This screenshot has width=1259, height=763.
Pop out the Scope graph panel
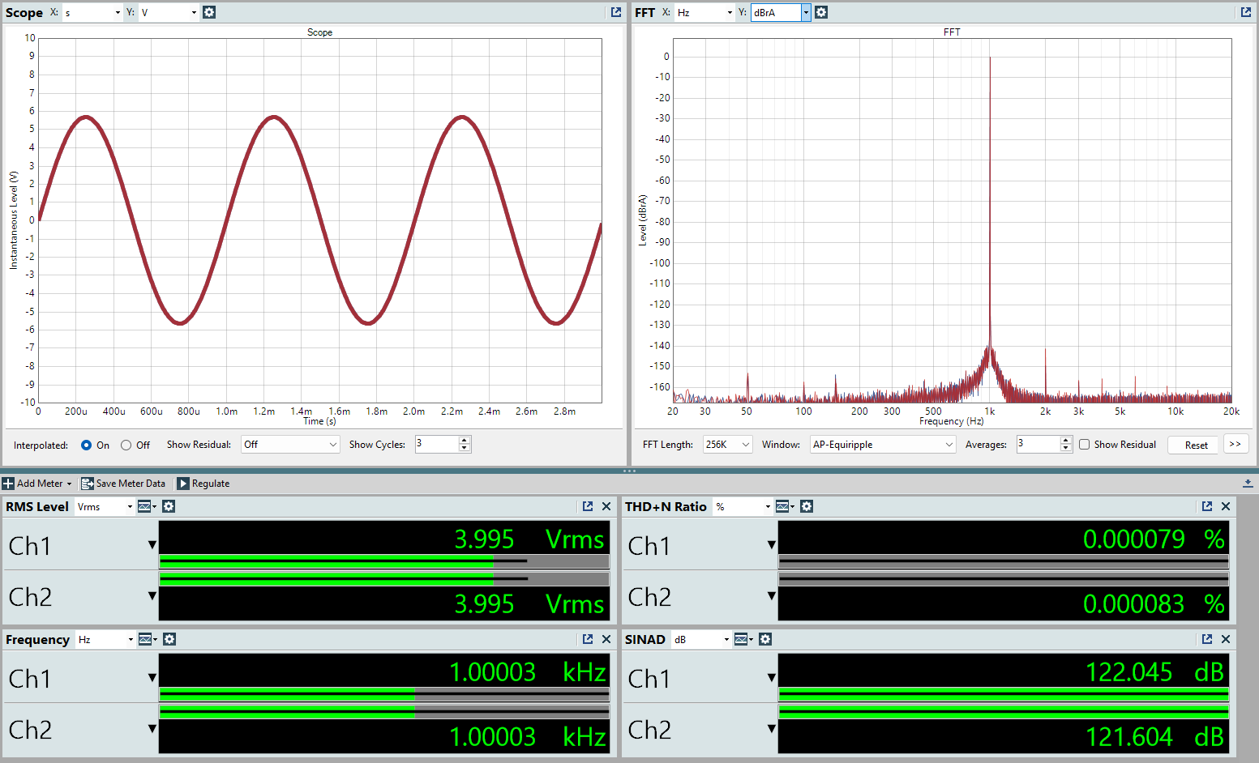click(616, 12)
